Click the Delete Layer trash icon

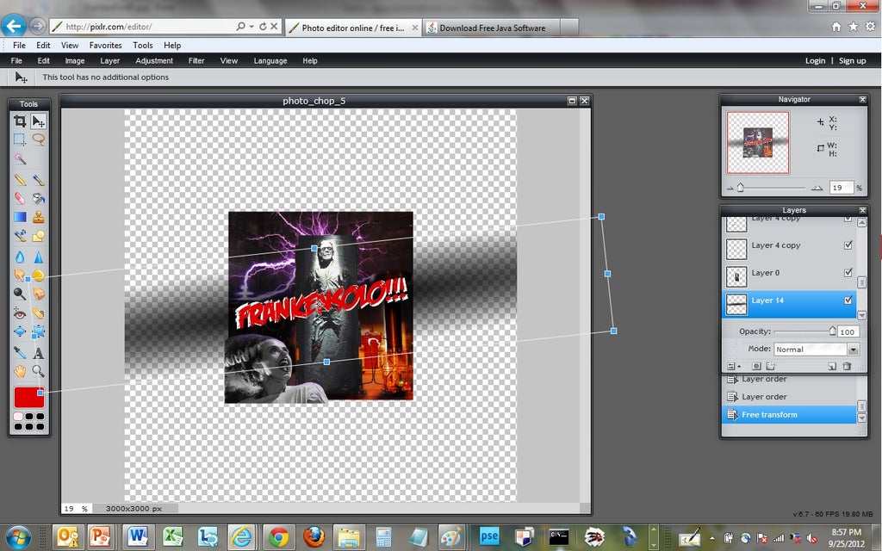tap(848, 366)
